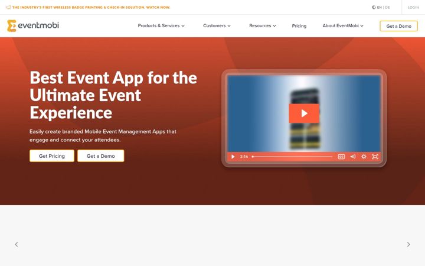Expand the About EventMobi menu
425x266 pixels.
[343, 26]
